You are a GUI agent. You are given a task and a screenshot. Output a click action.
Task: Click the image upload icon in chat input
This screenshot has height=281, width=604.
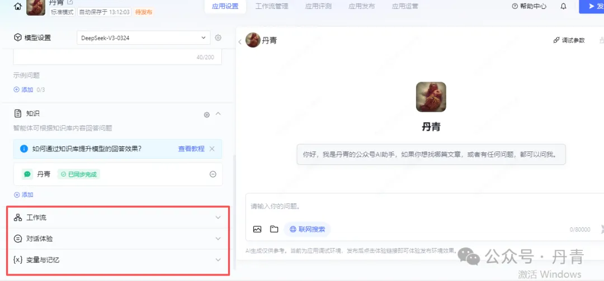(257, 229)
